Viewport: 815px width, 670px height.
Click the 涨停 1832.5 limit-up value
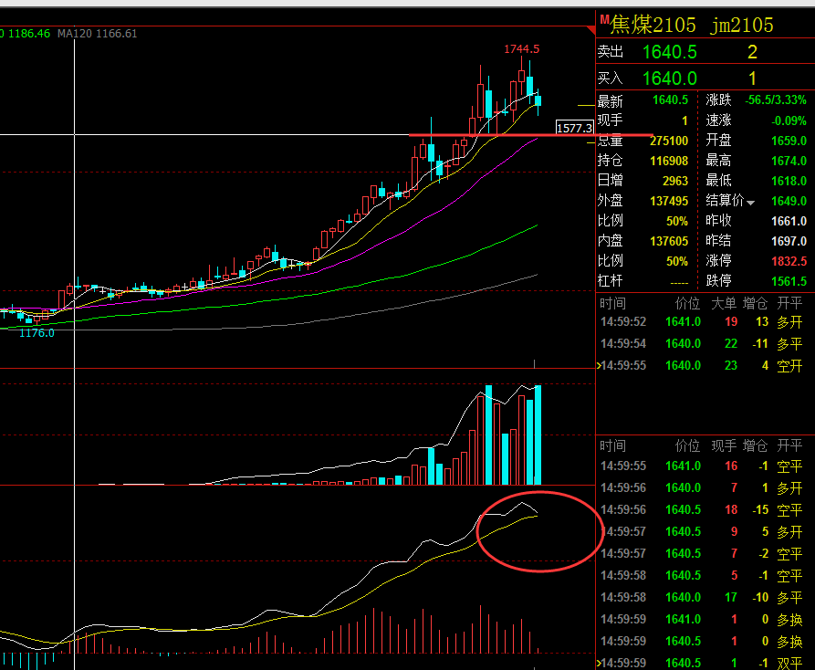(x=789, y=261)
